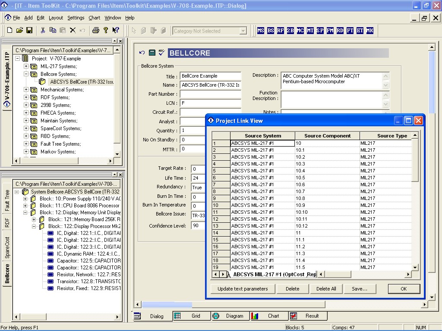This screenshot has height=331, width=442.
Task: Open the Layout menu
Action: tap(56, 18)
